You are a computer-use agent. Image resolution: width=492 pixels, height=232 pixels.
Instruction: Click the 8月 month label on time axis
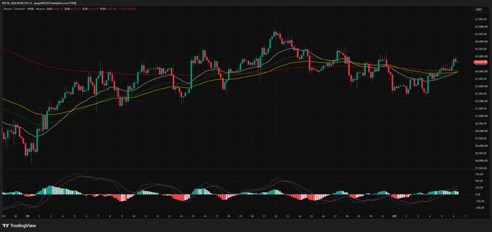(x=394, y=216)
